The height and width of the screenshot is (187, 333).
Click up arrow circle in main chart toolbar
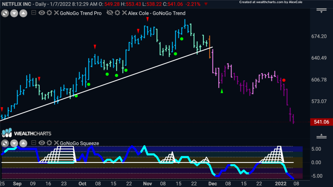click(x=23, y=13)
